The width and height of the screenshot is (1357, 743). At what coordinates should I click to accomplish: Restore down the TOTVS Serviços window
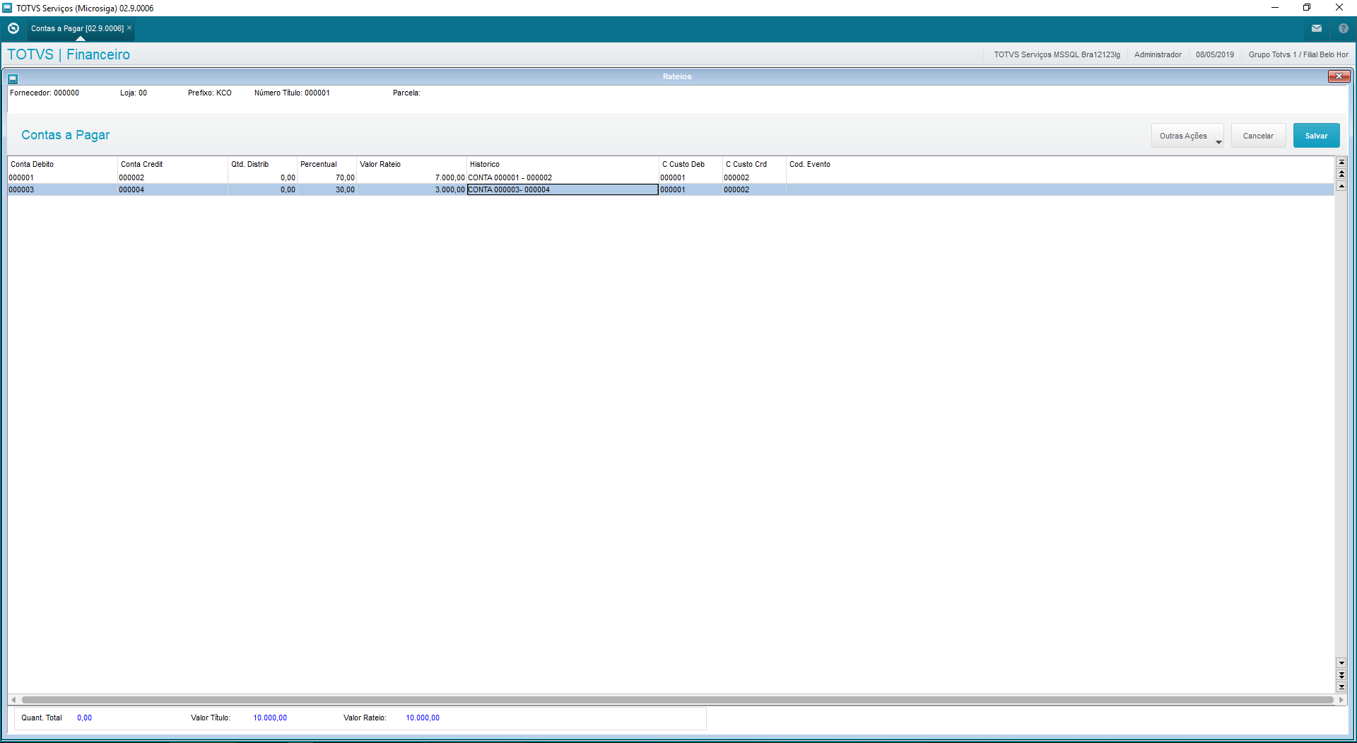click(x=1307, y=8)
